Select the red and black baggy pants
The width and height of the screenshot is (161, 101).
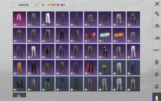point(90,68)
